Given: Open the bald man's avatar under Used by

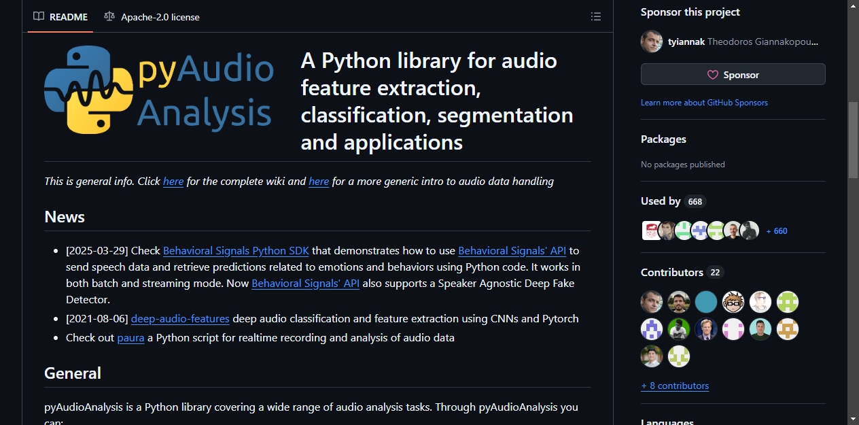Looking at the screenshot, I should 733,231.
